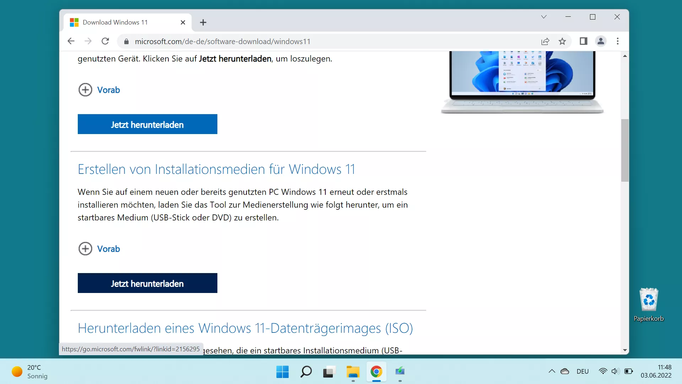The height and width of the screenshot is (384, 682).
Task: Open the clock showing 11:48 03.06.2022
Action: coord(656,371)
